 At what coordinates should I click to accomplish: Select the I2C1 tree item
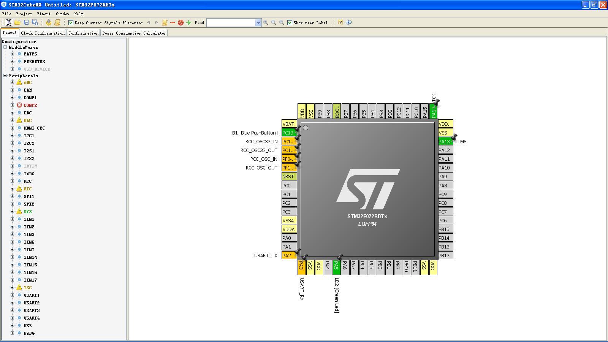click(29, 136)
